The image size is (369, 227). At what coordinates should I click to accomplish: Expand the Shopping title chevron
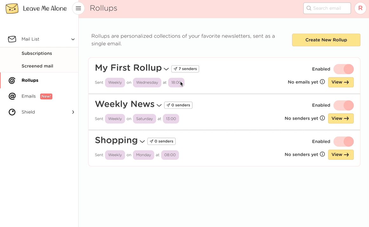(x=142, y=141)
